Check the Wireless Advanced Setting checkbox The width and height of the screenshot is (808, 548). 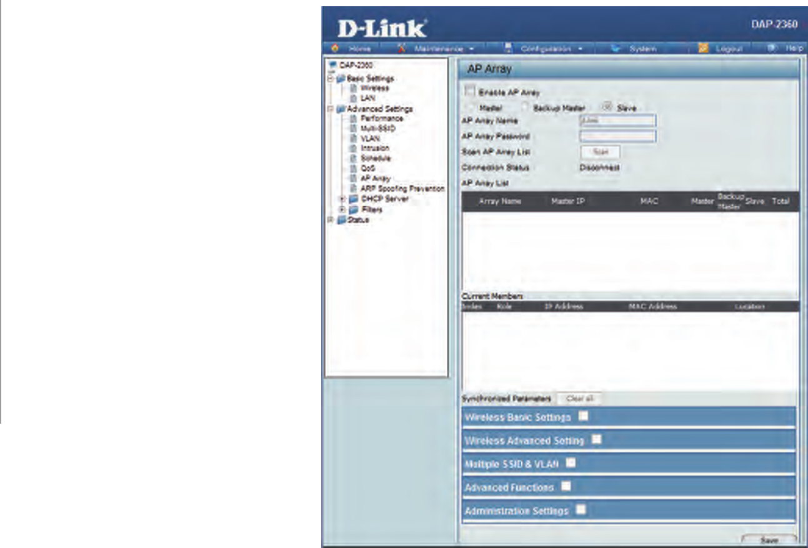pos(596,439)
